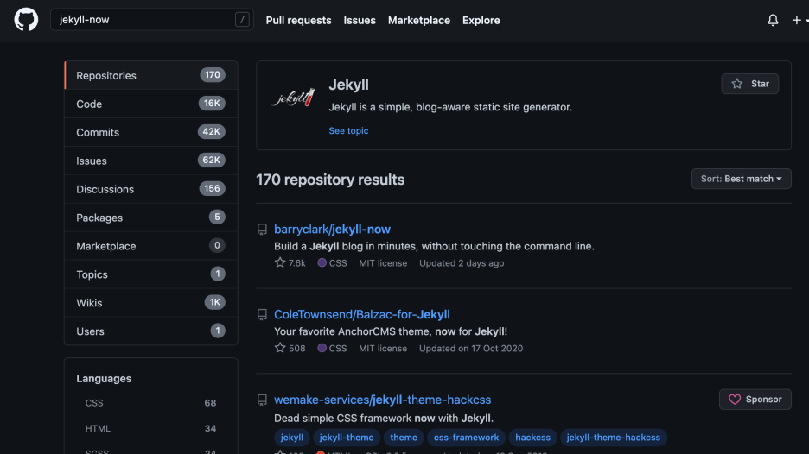Screen dimensions: 809x454
Task: Click the 7.6k stars count
Action: pos(297,262)
